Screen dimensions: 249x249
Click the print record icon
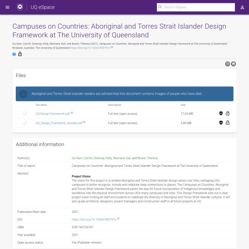coord(233,63)
